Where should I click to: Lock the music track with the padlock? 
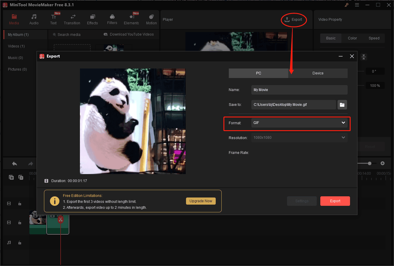pos(20,243)
